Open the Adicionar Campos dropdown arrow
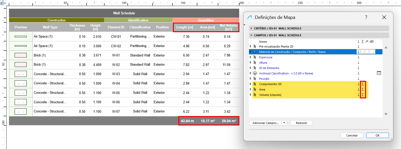Image resolution: width=401 pixels, height=149 pixels. coord(284,123)
